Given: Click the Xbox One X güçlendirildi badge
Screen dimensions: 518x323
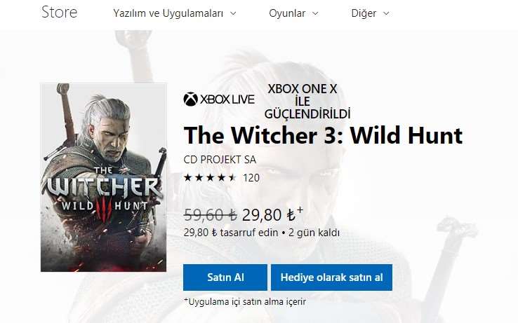Looking at the screenshot, I should click(x=307, y=102).
